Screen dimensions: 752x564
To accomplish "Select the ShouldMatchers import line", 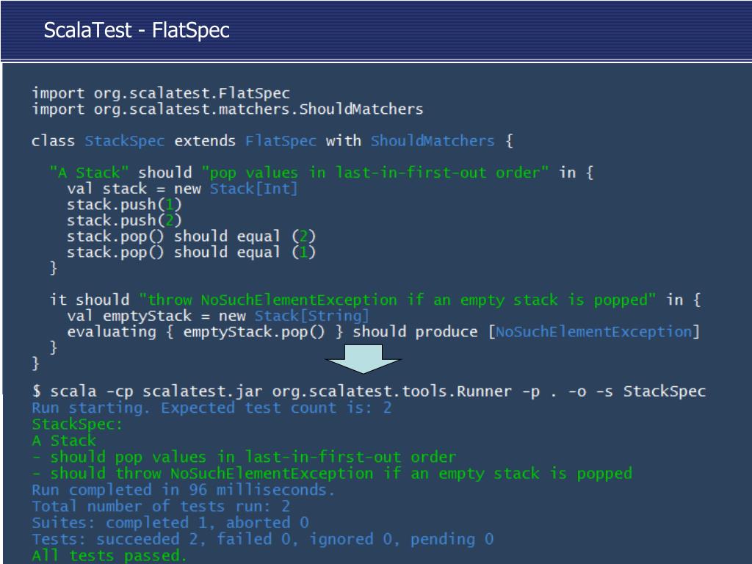I will (228, 109).
